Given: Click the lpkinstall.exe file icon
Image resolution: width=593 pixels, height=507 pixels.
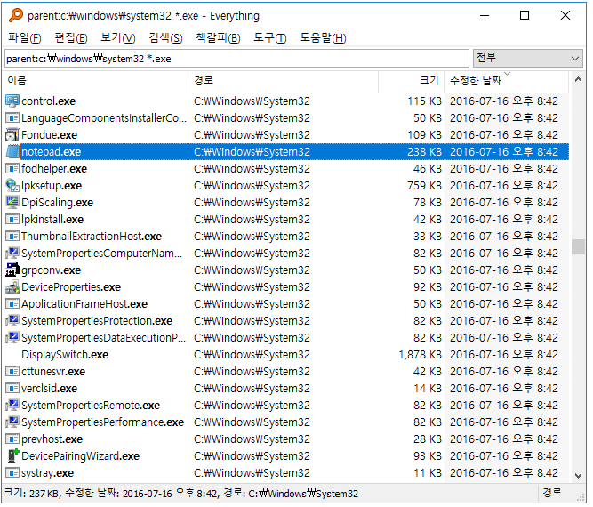Looking at the screenshot, I should pos(12,220).
